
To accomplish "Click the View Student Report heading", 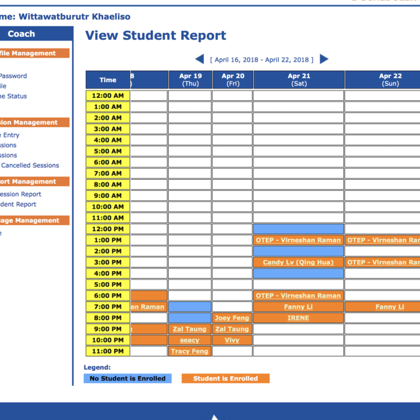I will (156, 35).
